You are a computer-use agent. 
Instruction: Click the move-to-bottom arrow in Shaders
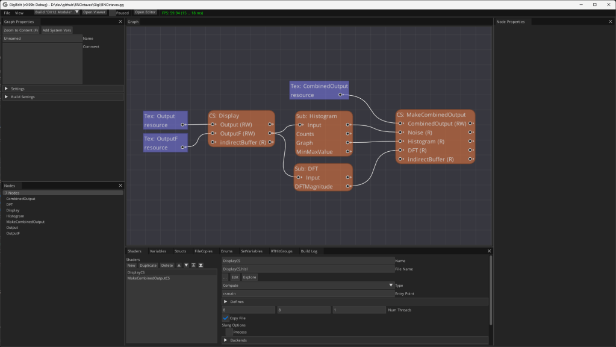pyautogui.click(x=201, y=265)
